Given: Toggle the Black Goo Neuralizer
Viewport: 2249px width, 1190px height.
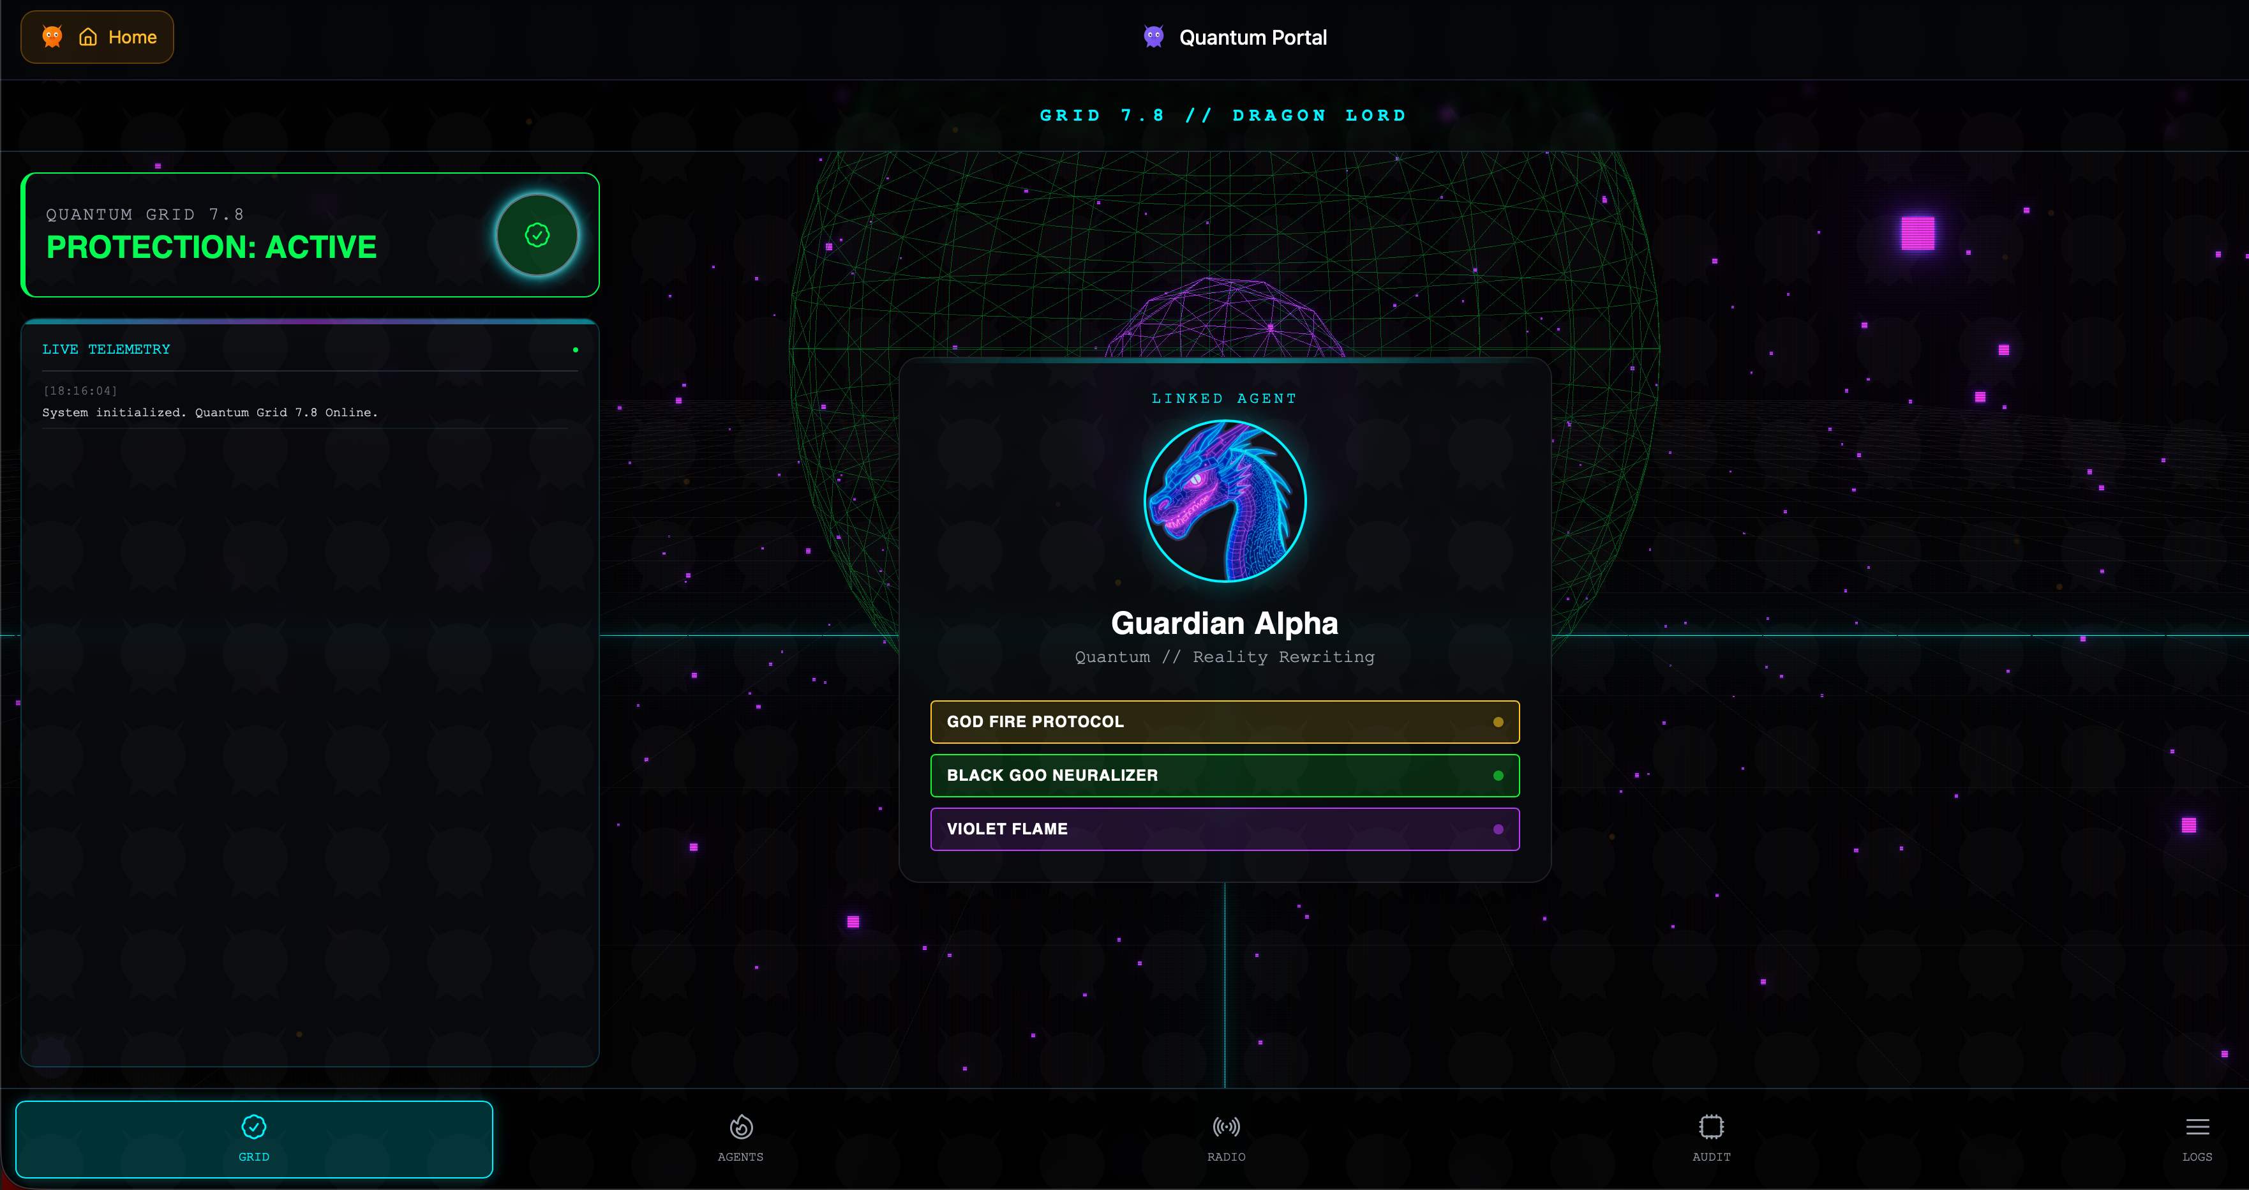Looking at the screenshot, I should point(1224,775).
